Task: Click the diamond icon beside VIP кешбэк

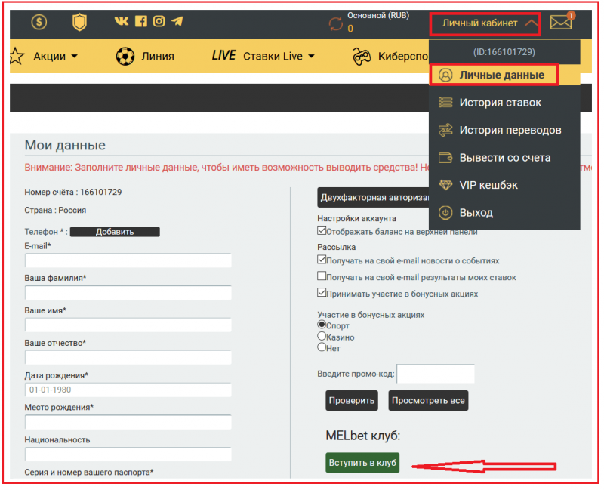Action: (445, 185)
